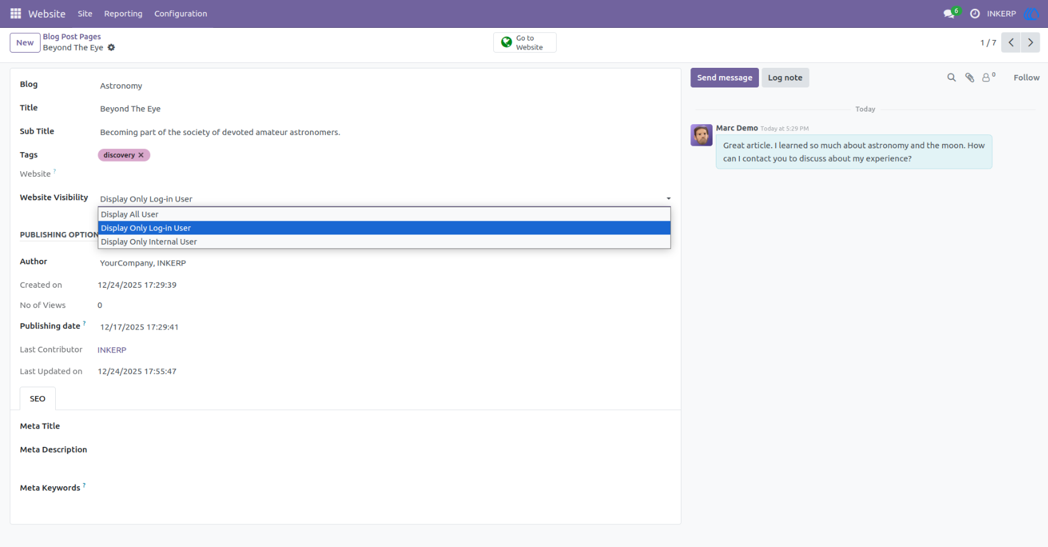Viewport: 1048px width, 547px height.
Task: Click Created on value 12/24/2025 17:29:39
Action: (x=137, y=285)
